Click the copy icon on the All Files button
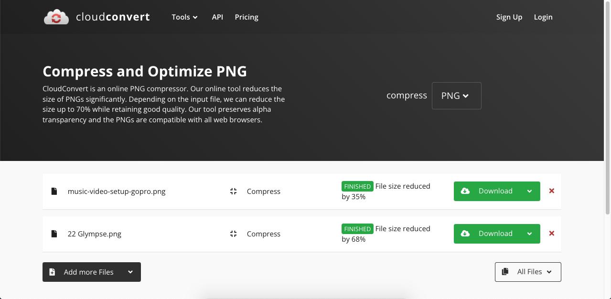This screenshot has height=299, width=611. point(505,272)
